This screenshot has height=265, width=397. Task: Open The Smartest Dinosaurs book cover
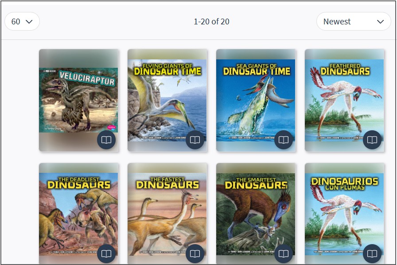256,214
